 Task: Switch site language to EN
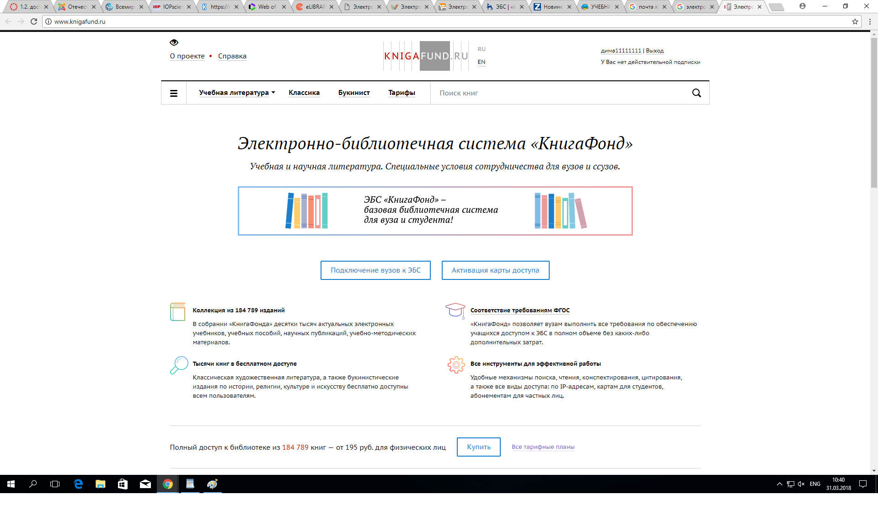pos(482,62)
